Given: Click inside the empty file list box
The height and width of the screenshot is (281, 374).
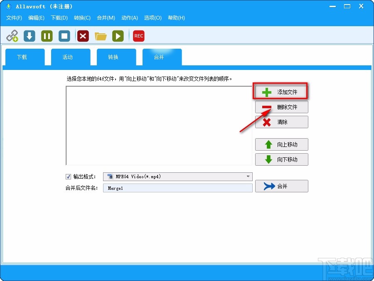Looking at the screenshot, I should [x=159, y=126].
